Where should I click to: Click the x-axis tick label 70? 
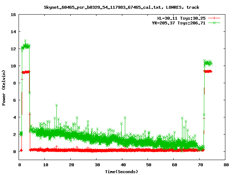click(201, 165)
